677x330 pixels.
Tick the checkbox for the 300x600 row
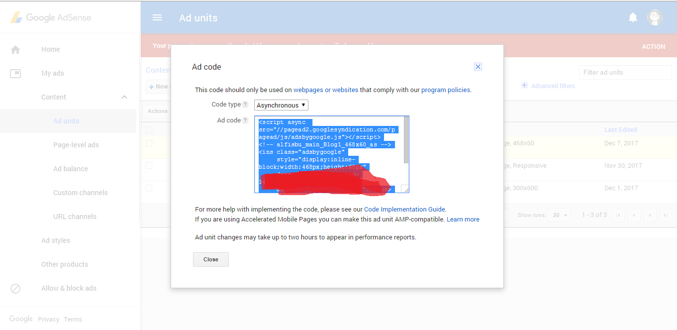[x=149, y=188]
